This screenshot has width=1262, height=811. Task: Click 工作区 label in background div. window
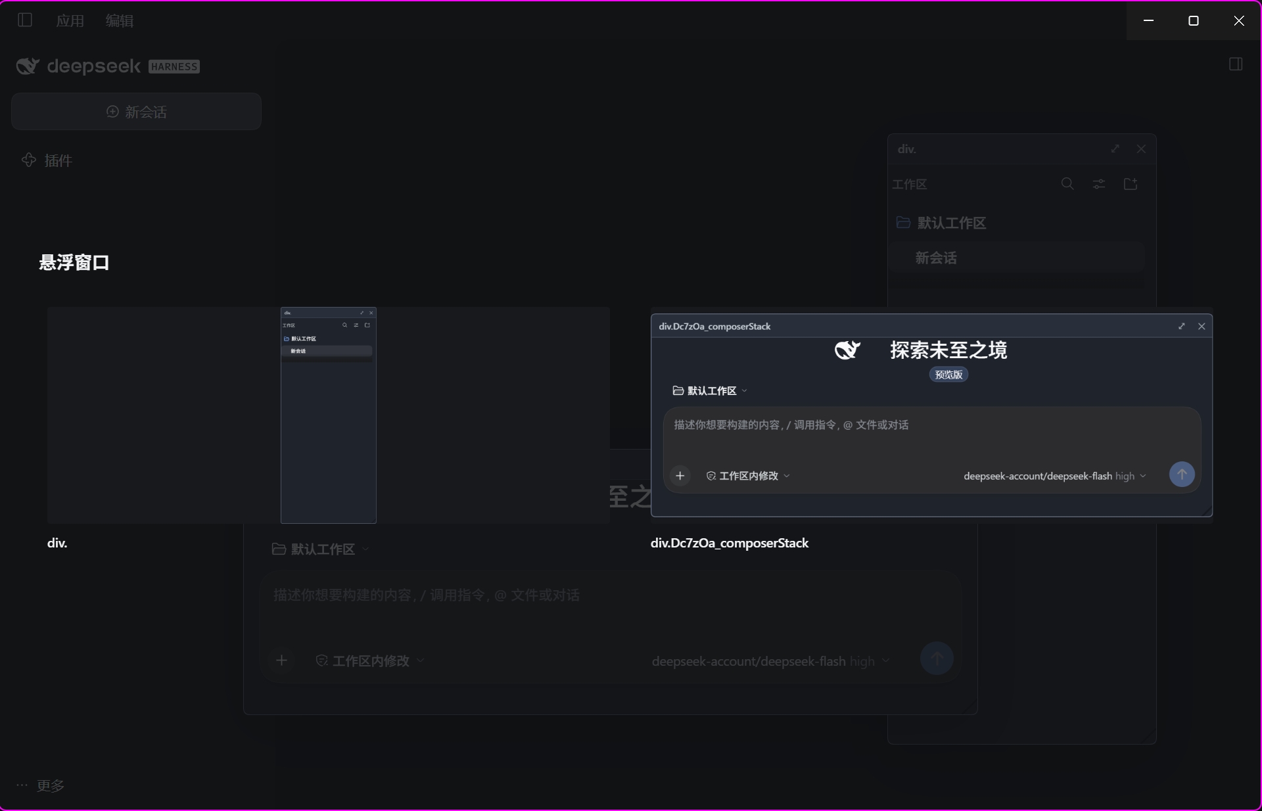910,185
